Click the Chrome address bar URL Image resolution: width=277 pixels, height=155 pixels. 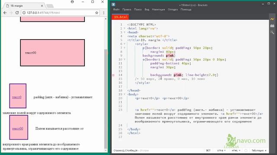click(43, 12)
